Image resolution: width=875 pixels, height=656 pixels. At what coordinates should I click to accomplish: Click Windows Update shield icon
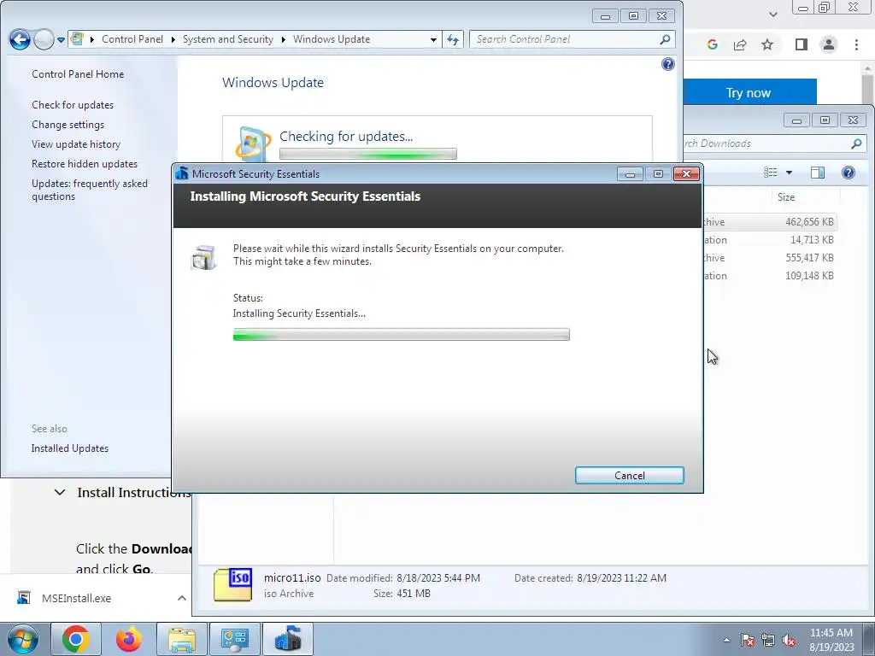[x=252, y=143]
